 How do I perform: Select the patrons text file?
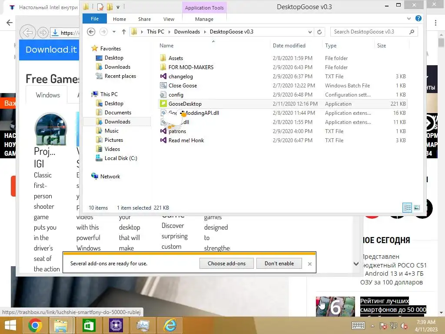tap(177, 131)
